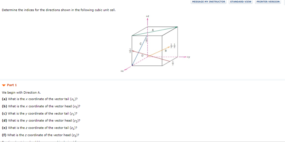Open the Printer Version
Screen dimensions: 285x142
click(268, 2)
